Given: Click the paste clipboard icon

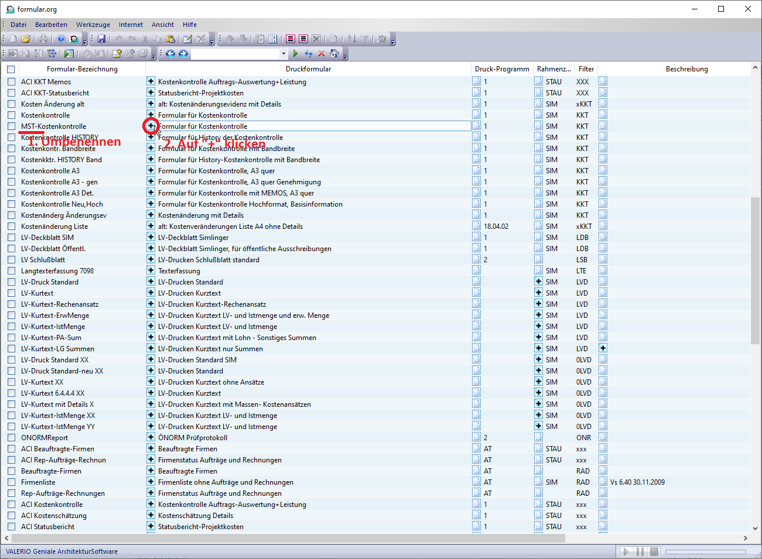Looking at the screenshot, I should coord(170,39).
